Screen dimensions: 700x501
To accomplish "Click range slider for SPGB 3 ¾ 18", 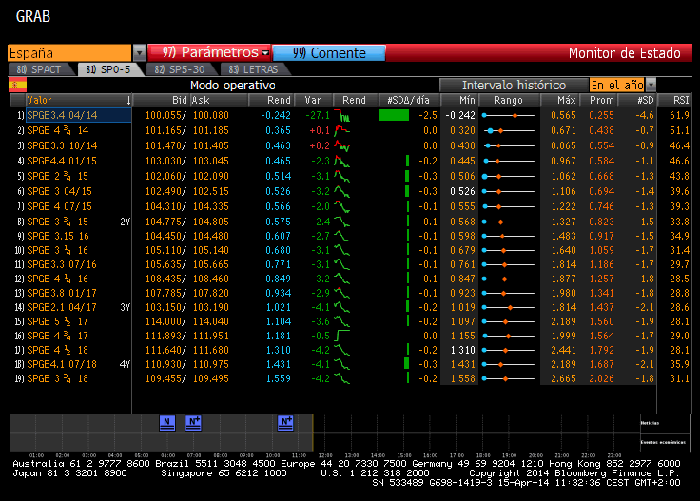I will [508, 378].
